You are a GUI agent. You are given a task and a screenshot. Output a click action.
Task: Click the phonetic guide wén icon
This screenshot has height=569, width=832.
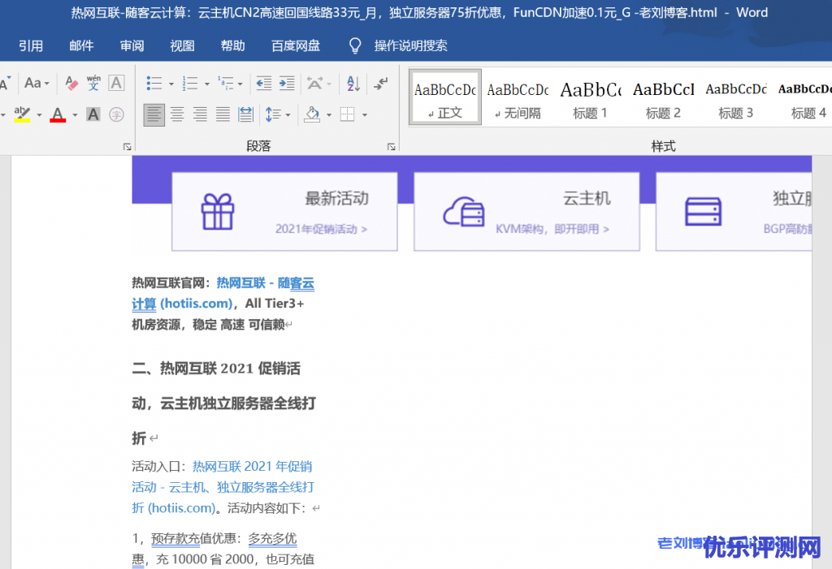93,83
